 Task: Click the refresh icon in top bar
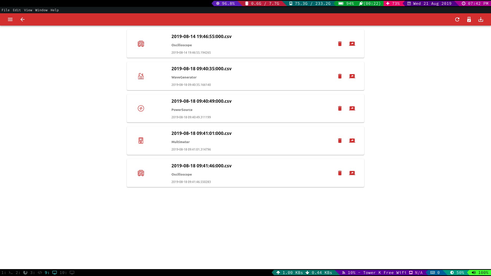[x=457, y=19]
